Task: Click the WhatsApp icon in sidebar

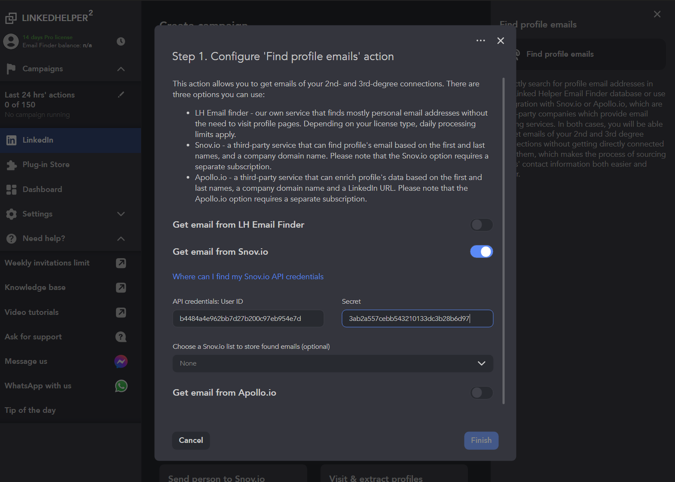Action: click(x=121, y=386)
